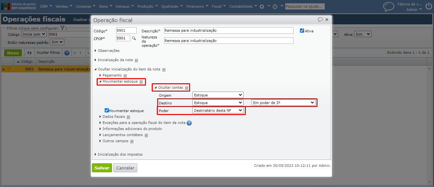
Task: Open the Financeiro menu
Action: point(197,6)
